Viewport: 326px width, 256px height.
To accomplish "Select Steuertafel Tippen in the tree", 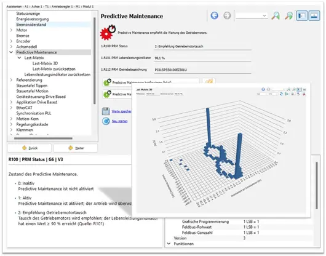I will (x=32, y=86).
